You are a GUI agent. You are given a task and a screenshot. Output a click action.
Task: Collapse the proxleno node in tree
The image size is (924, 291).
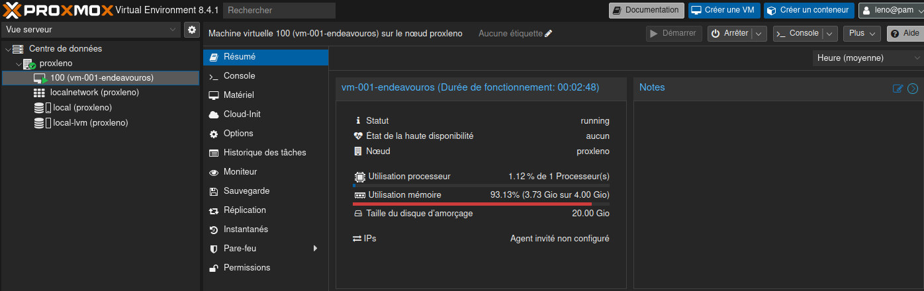tap(18, 64)
